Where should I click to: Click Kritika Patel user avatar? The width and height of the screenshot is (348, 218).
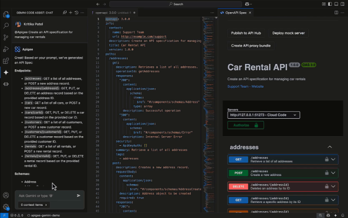tap(18, 24)
